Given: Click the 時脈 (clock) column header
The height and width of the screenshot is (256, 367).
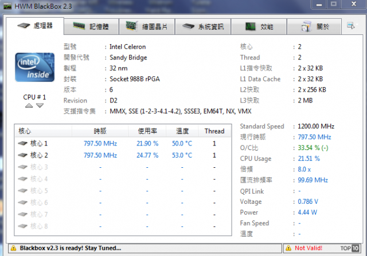Looking at the screenshot, I should pos(100,131).
